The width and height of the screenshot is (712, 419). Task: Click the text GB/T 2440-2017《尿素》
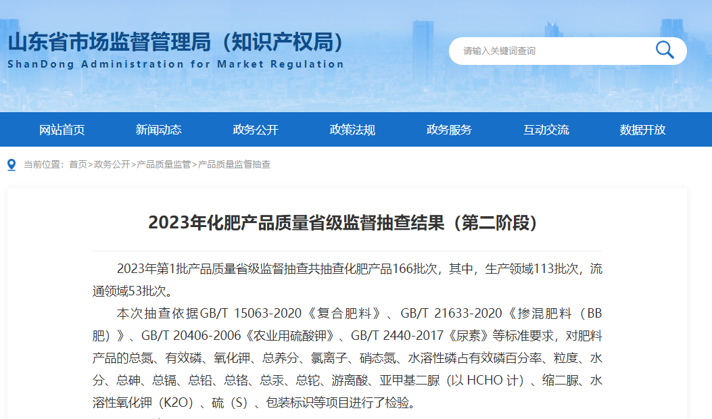[x=421, y=335]
